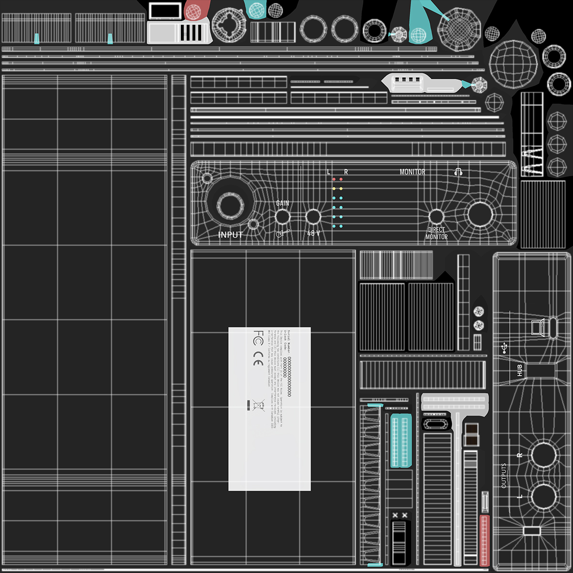Click the barcode-like black bars on white panel
The height and width of the screenshot is (573, 573).
click(x=191, y=32)
